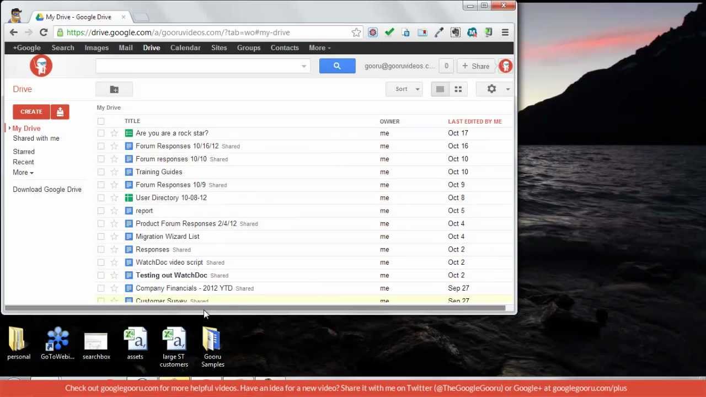706x397 pixels.
Task: Open Sites in the top bar
Action: coord(219,48)
